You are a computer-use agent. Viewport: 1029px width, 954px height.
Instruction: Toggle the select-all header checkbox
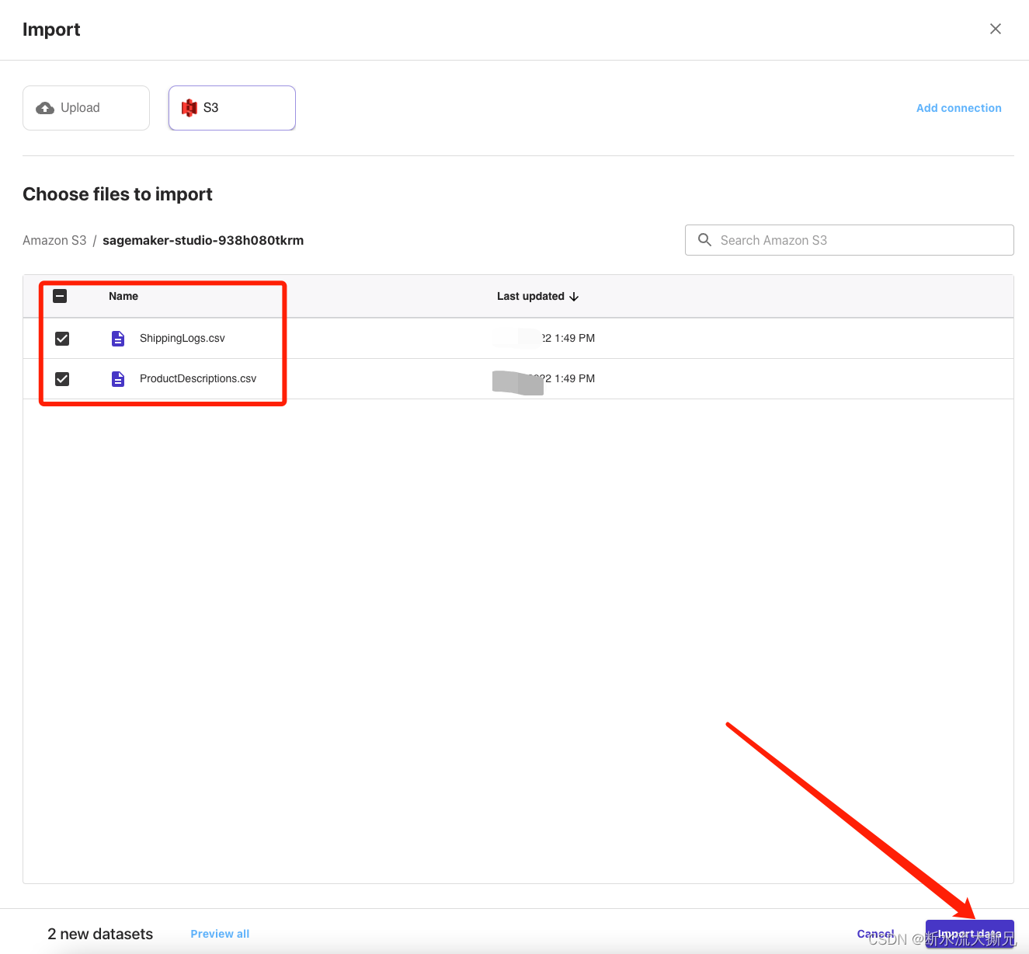[60, 296]
